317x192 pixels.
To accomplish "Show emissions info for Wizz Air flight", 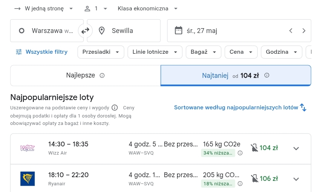I will click(x=240, y=153).
